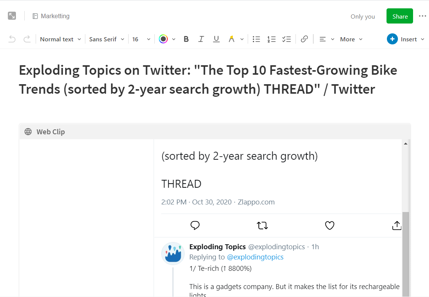Insert a numbered list
This screenshot has height=297, width=429.
click(272, 39)
